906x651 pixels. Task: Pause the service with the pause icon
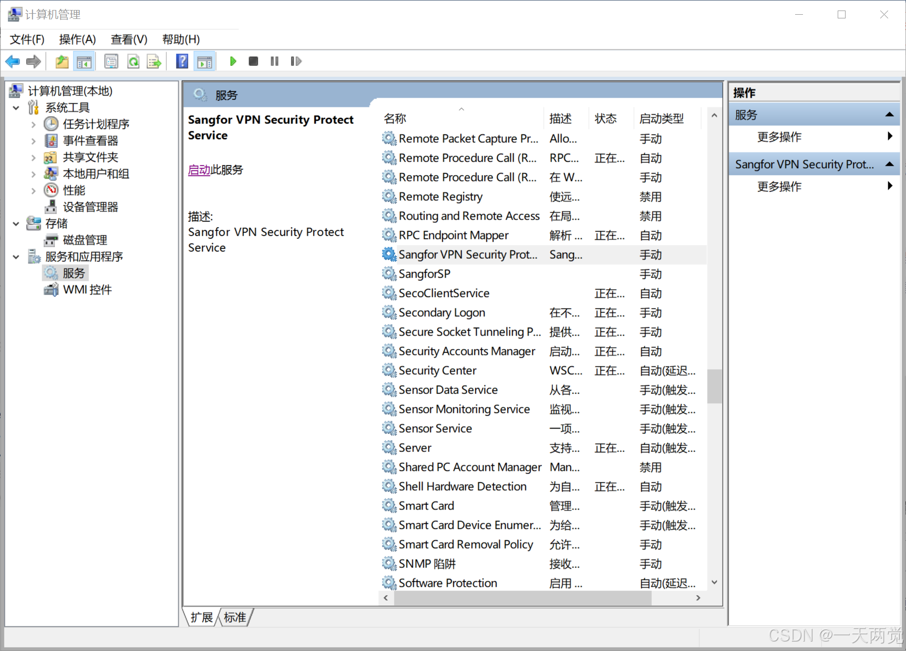click(x=274, y=62)
